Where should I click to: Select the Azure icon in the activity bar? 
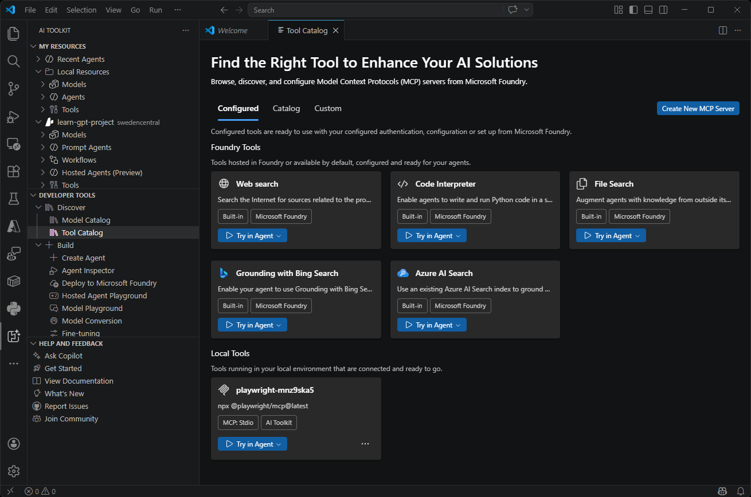(x=13, y=226)
